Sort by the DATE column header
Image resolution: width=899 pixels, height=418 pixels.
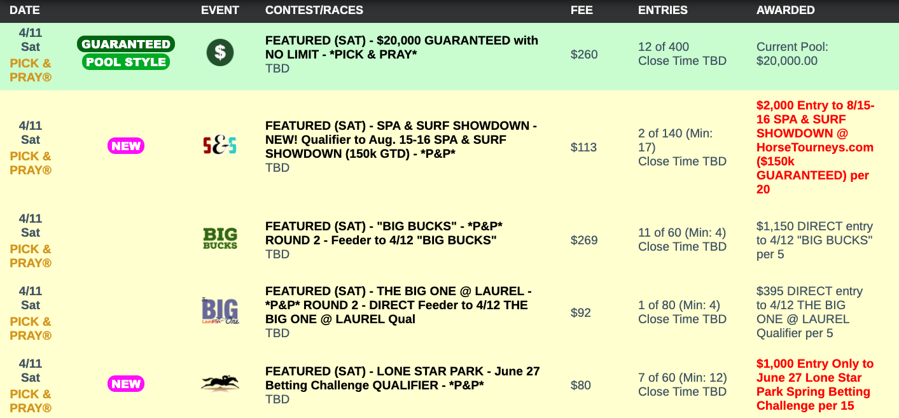(x=25, y=10)
